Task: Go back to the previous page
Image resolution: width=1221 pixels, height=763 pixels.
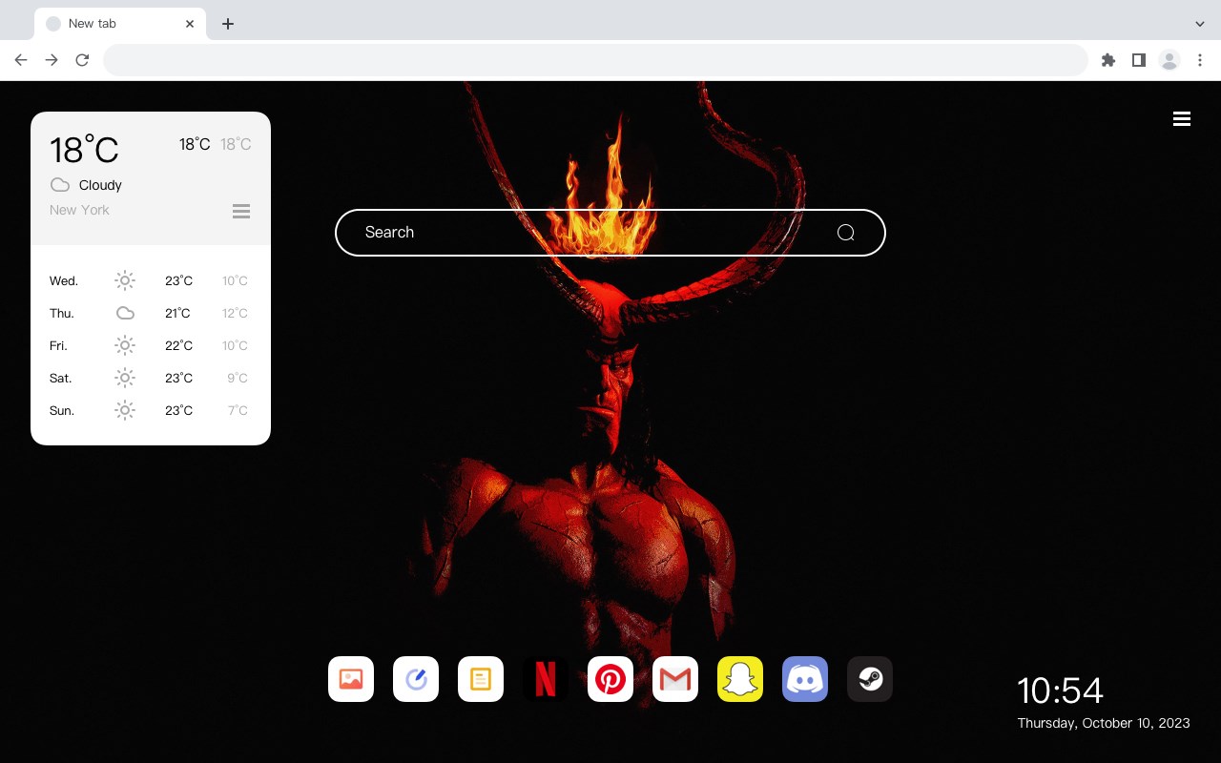Action: 21,60
